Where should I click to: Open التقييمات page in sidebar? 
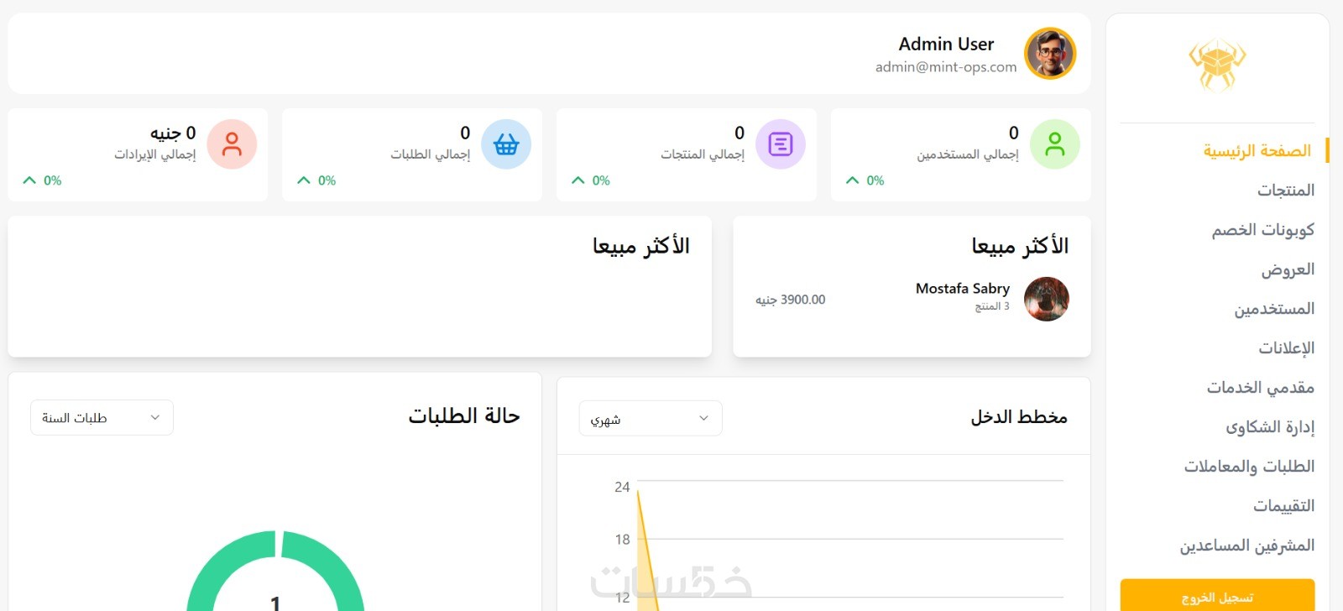coord(1283,505)
